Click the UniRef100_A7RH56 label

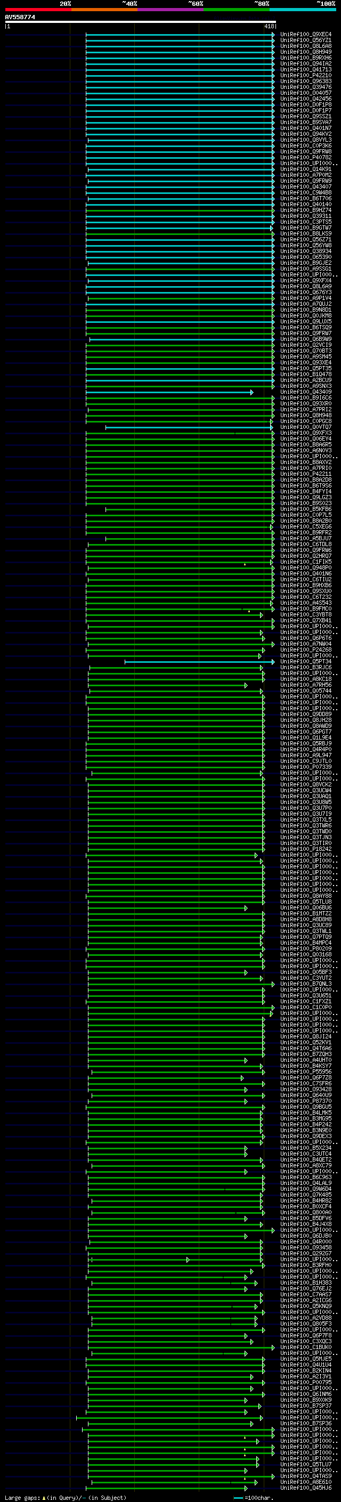(306, 685)
